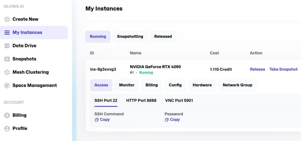
Task: Navigate to Snapshots in sidebar
Action: click(24, 59)
